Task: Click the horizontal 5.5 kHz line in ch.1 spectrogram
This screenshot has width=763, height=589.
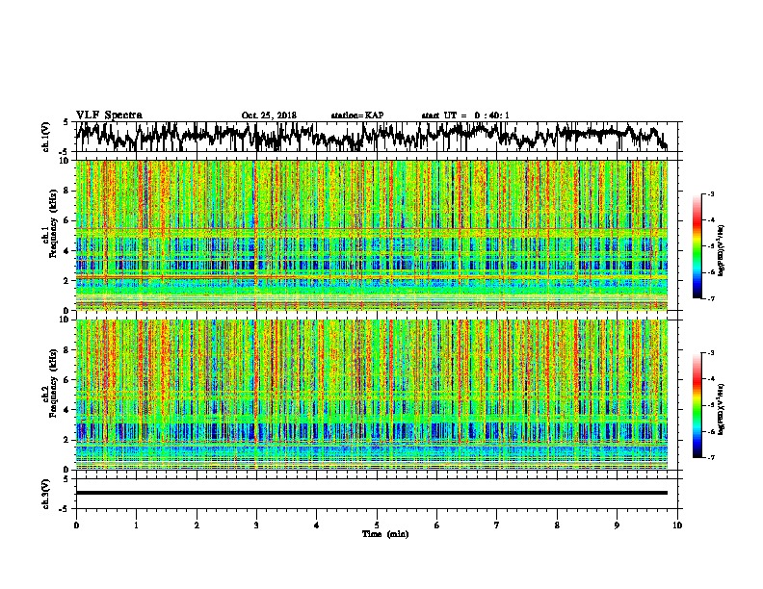Action: click(372, 228)
